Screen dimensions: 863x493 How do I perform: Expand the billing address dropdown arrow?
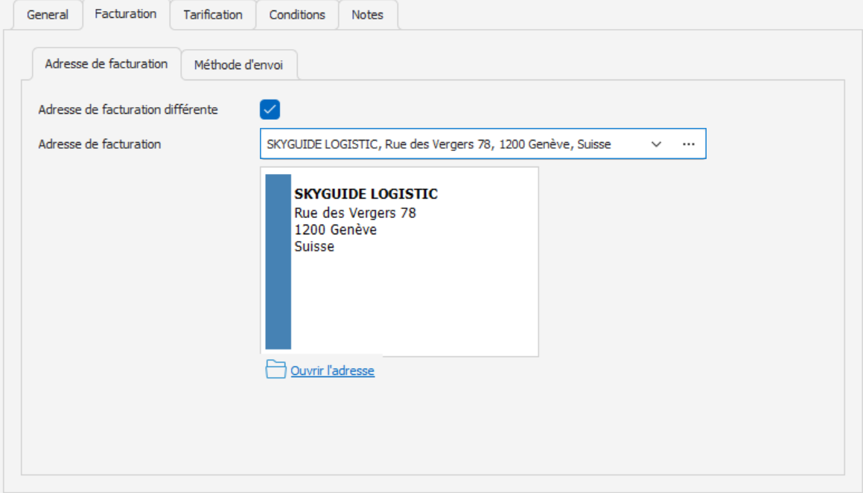(x=656, y=144)
